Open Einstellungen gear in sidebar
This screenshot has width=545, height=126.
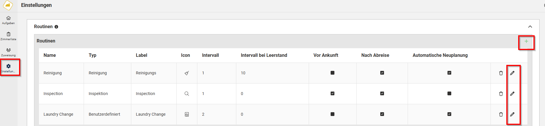tap(8, 68)
